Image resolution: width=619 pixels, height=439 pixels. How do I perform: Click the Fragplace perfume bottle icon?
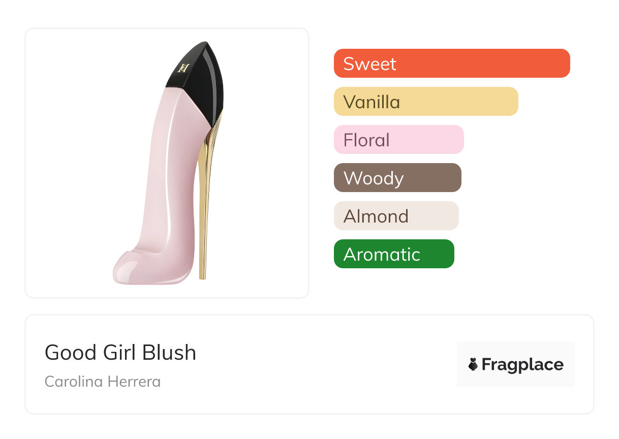(473, 364)
